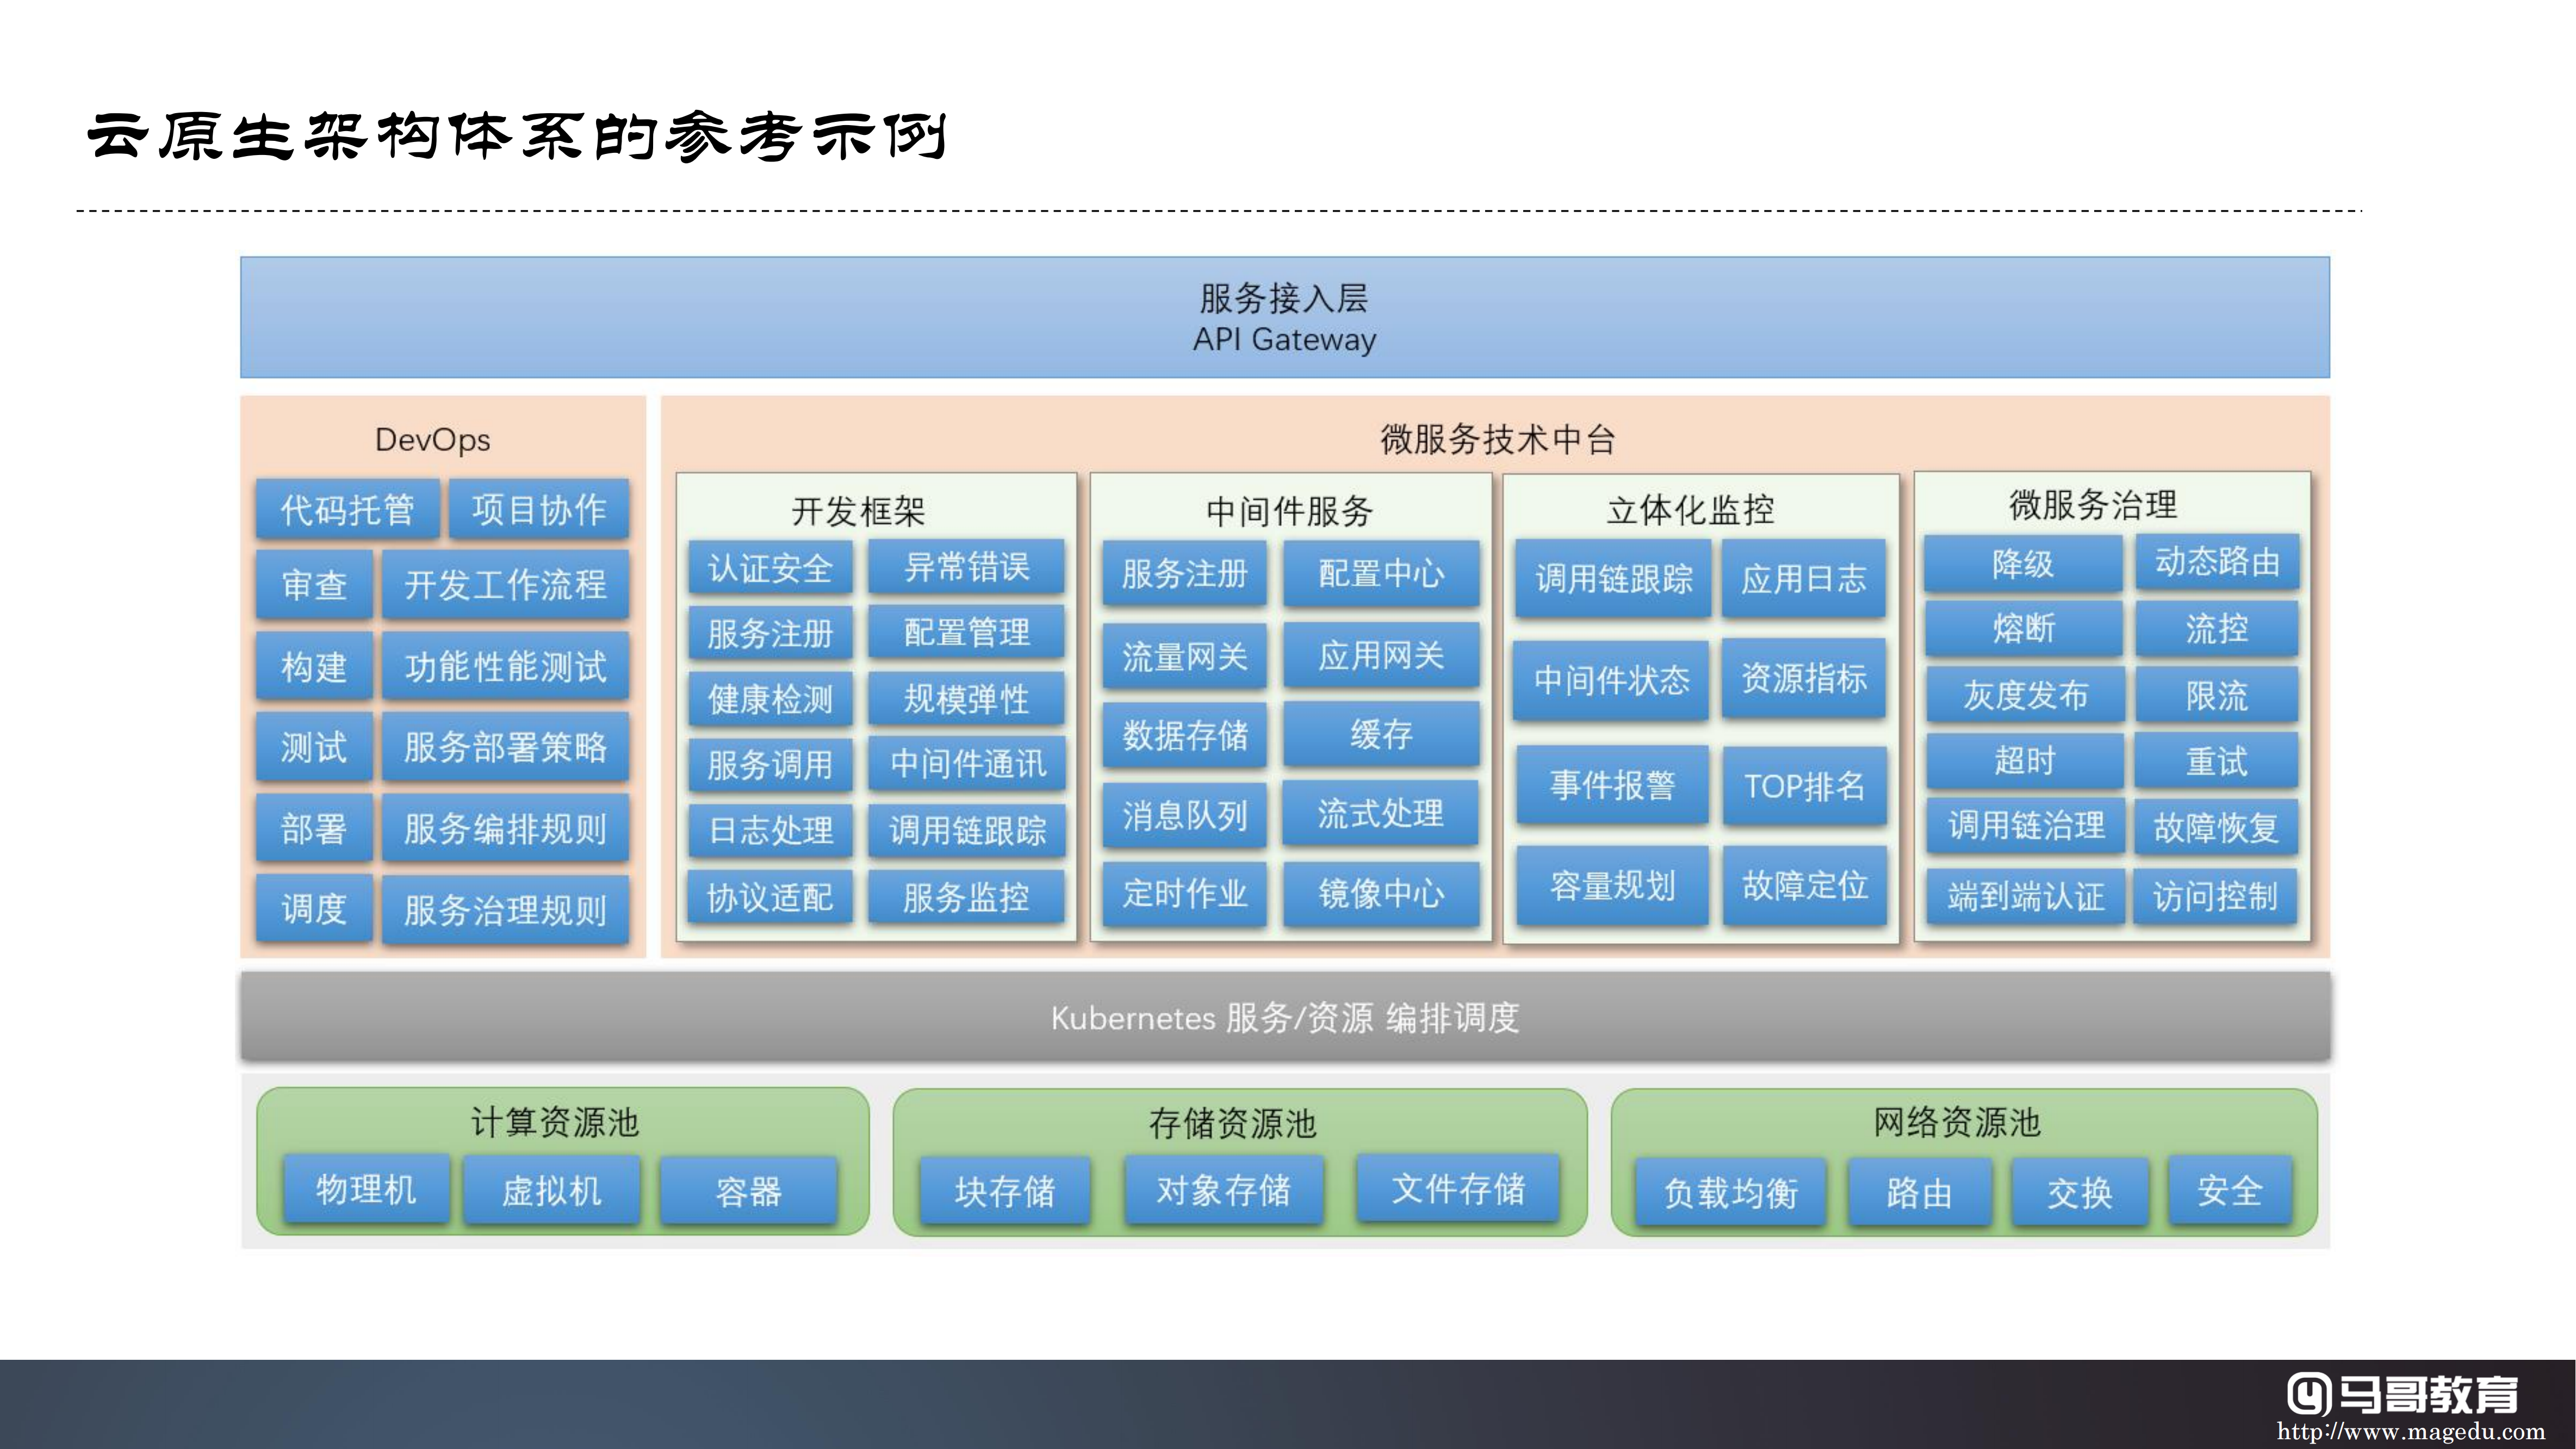Select the 代码托管 box under DevOps
Image resolution: width=2576 pixels, height=1449 pixels.
347,509
